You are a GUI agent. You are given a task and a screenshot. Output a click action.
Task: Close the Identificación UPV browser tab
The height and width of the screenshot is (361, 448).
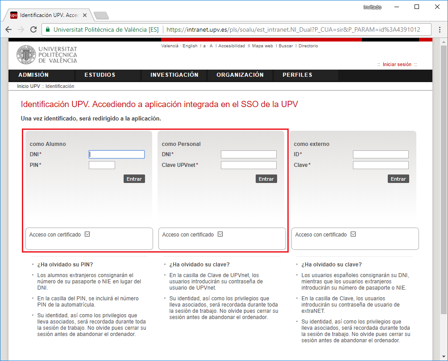coord(85,15)
